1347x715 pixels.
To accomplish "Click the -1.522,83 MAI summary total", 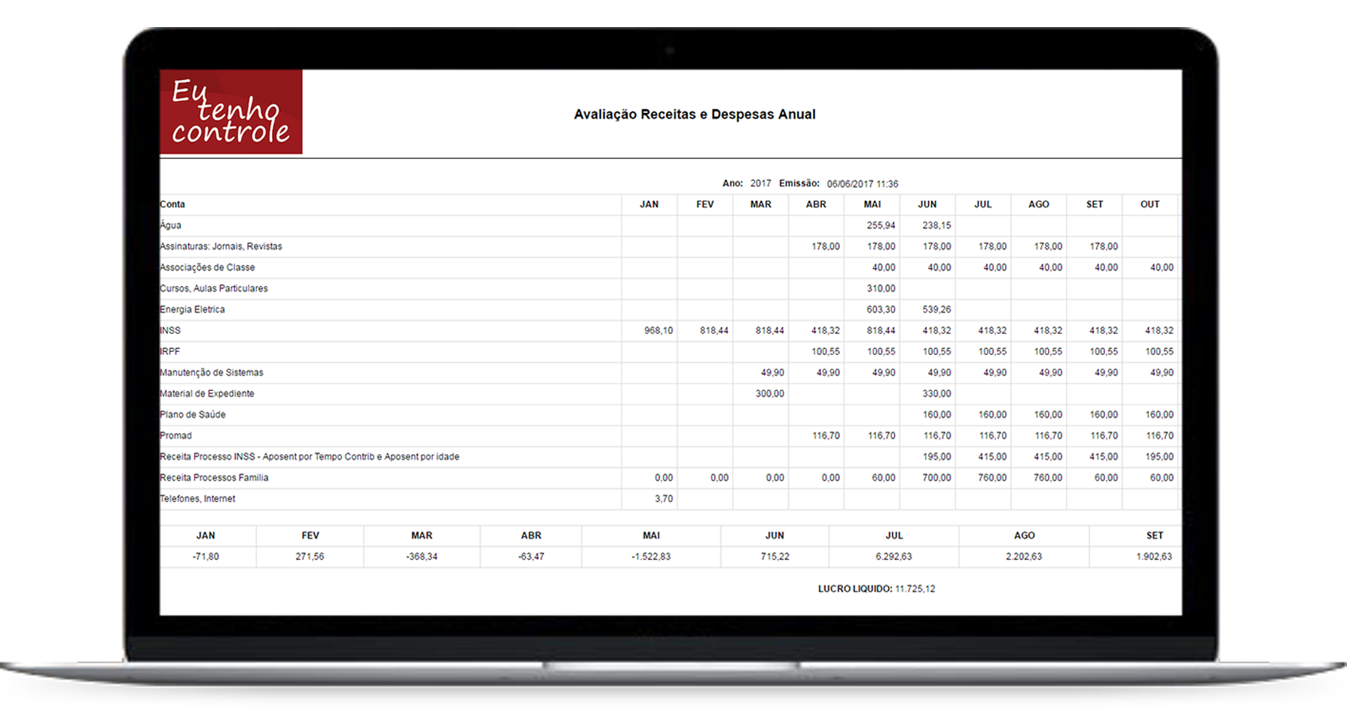I will (x=651, y=557).
